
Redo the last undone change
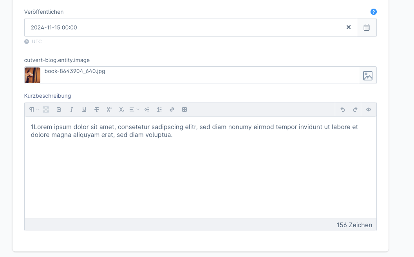coord(356,109)
